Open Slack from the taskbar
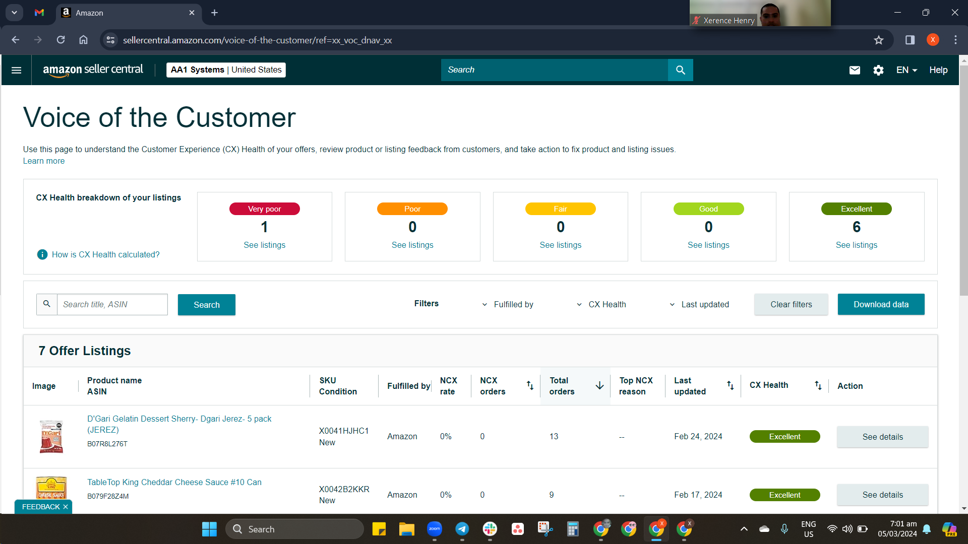 click(490, 529)
